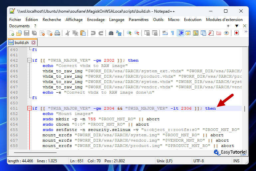The height and width of the screenshot is (171, 256).
Task: Open the Modules d'extension menu
Action: tap(224, 20)
